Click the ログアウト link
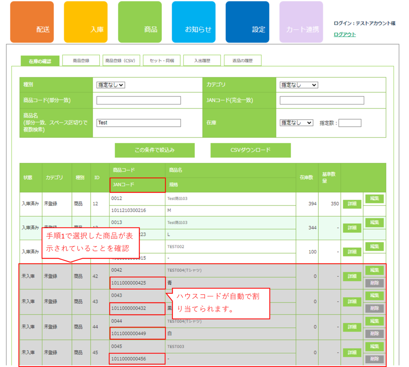409x367 pixels. click(x=345, y=35)
